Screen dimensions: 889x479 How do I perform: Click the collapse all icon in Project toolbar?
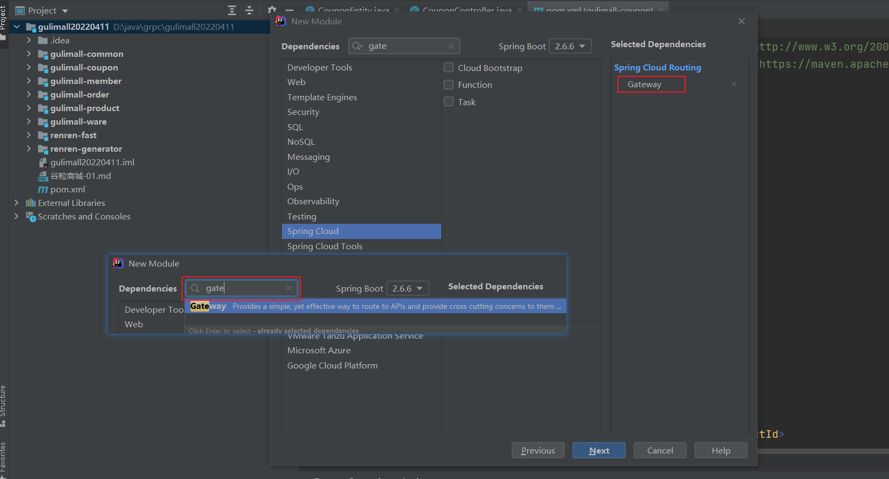(249, 10)
